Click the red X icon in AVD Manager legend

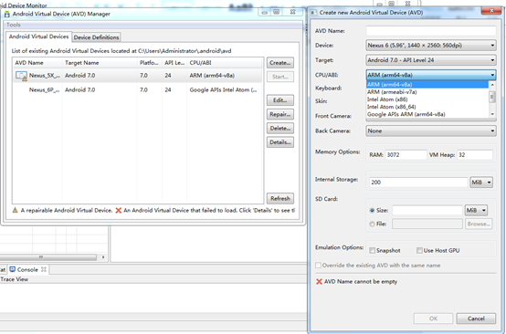(119, 210)
